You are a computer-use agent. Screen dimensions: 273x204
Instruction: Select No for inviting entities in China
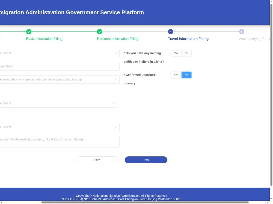(186, 53)
